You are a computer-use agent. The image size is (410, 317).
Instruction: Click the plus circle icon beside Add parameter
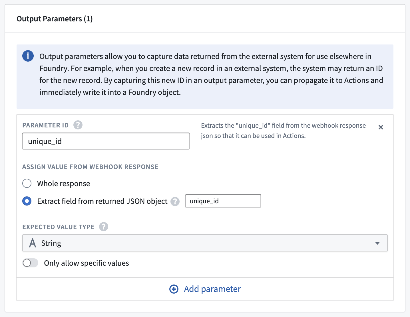174,289
